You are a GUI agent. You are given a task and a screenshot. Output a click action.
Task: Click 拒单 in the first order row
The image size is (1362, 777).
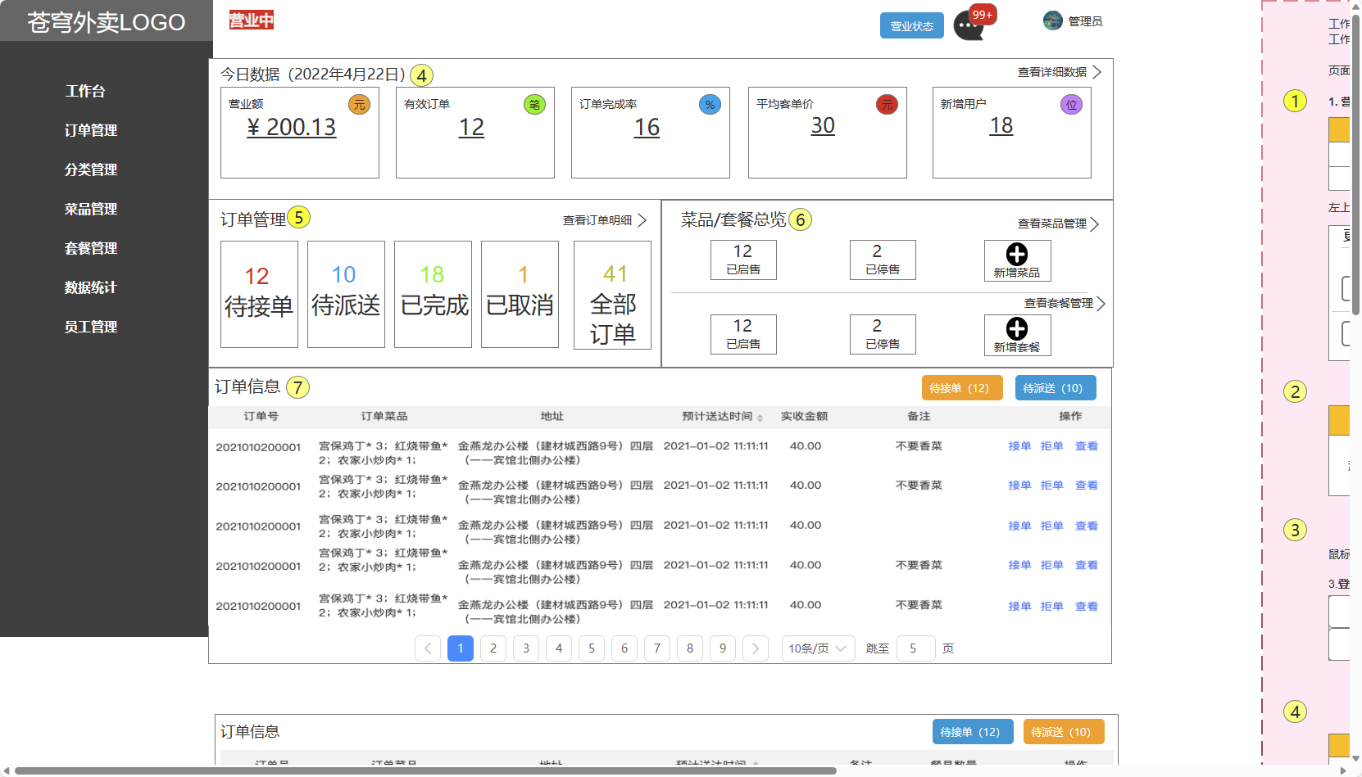coord(1051,446)
